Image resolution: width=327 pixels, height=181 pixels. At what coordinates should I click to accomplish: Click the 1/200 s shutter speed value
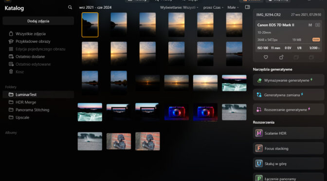[314, 48]
